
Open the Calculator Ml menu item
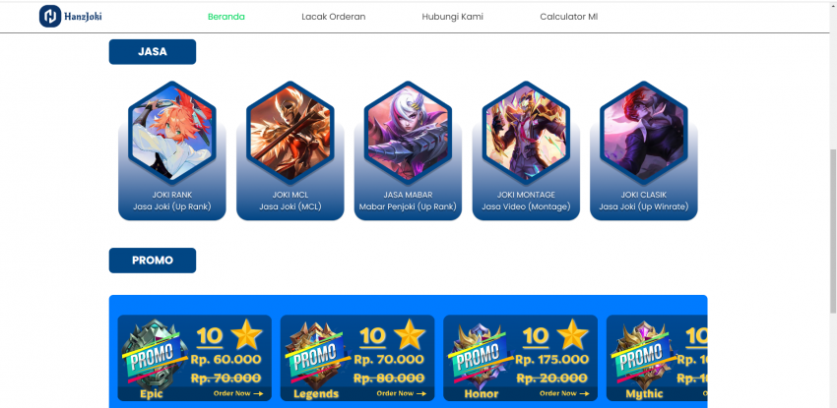[569, 17]
